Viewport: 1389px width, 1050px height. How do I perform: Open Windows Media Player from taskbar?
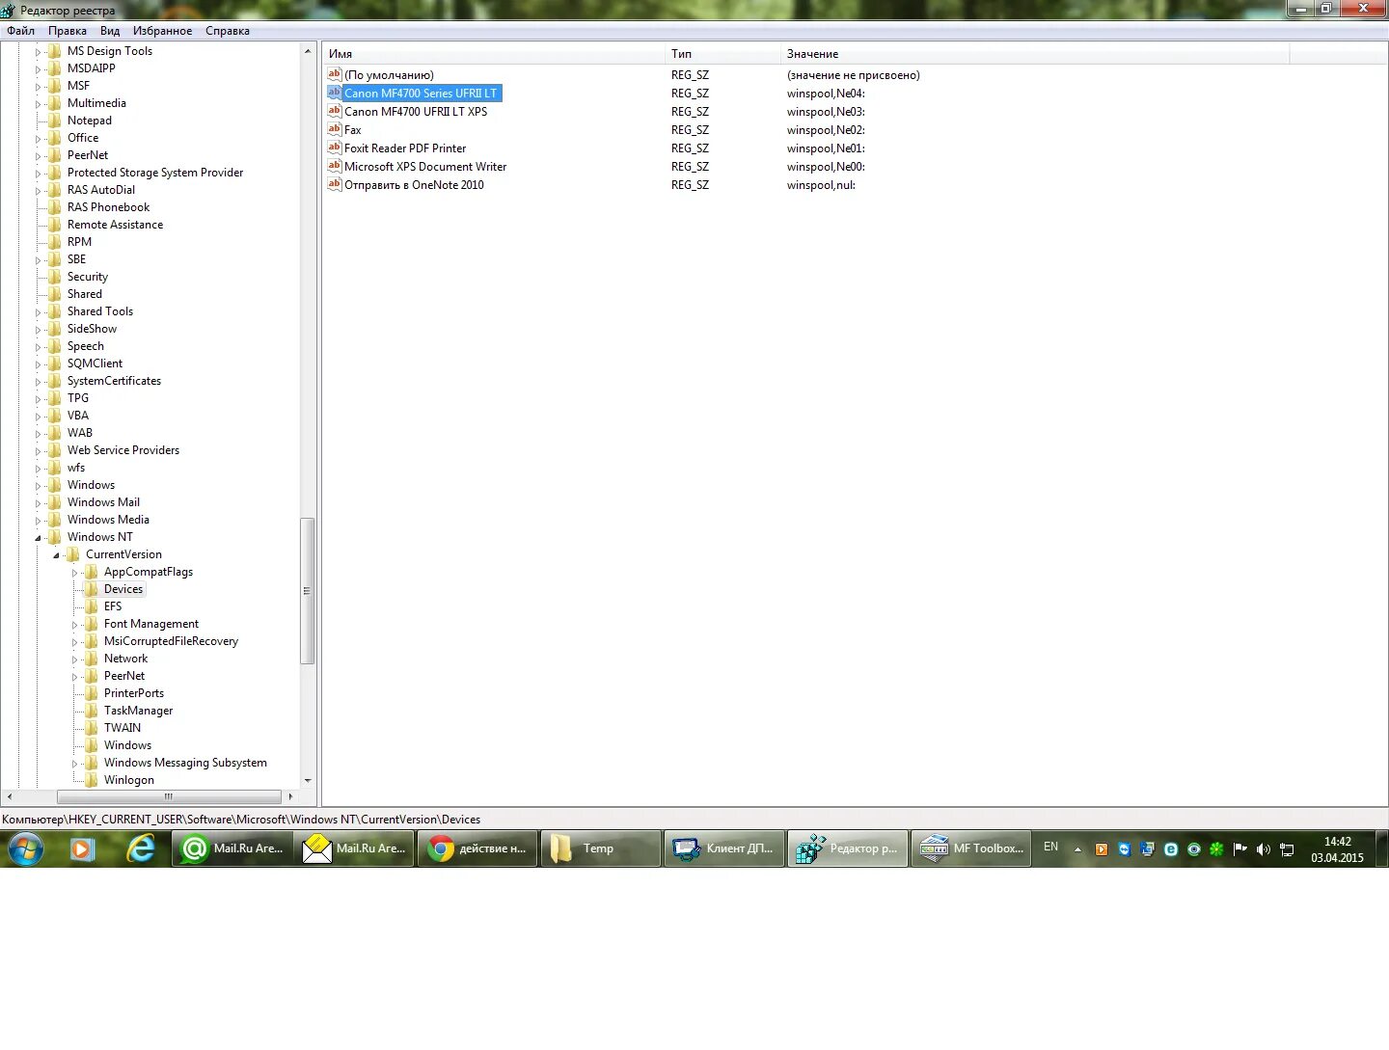(x=82, y=848)
